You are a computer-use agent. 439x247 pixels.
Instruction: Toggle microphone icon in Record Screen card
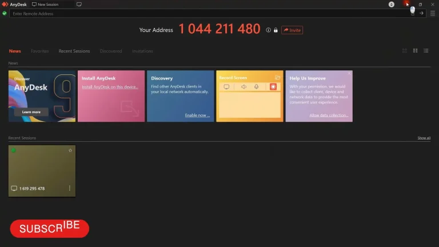pos(256,87)
